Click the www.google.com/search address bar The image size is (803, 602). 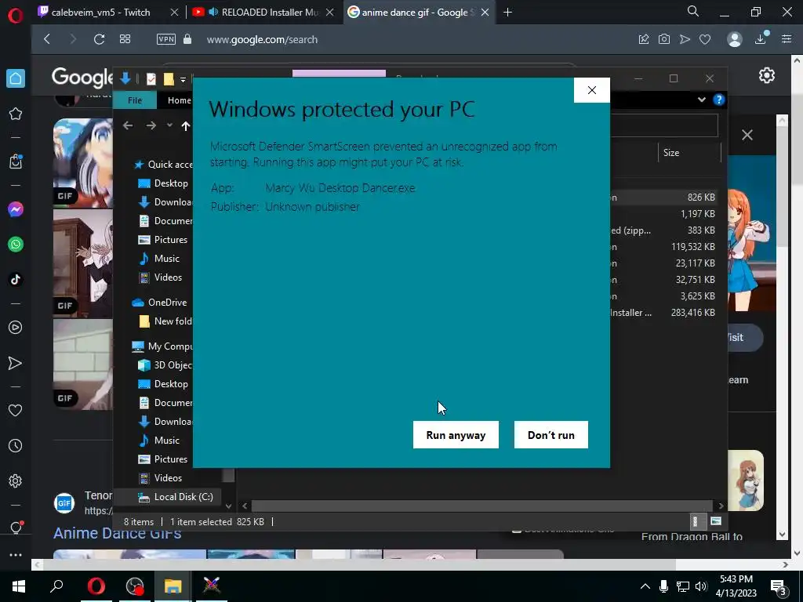[262, 39]
